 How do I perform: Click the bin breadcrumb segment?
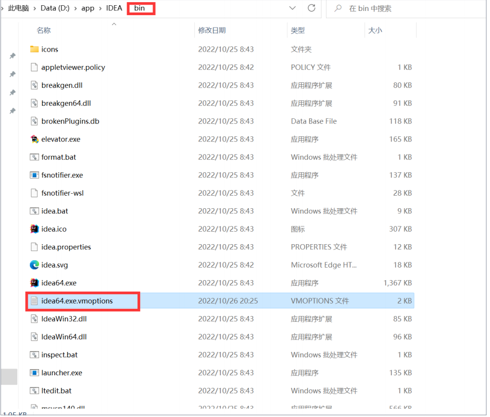tap(140, 8)
